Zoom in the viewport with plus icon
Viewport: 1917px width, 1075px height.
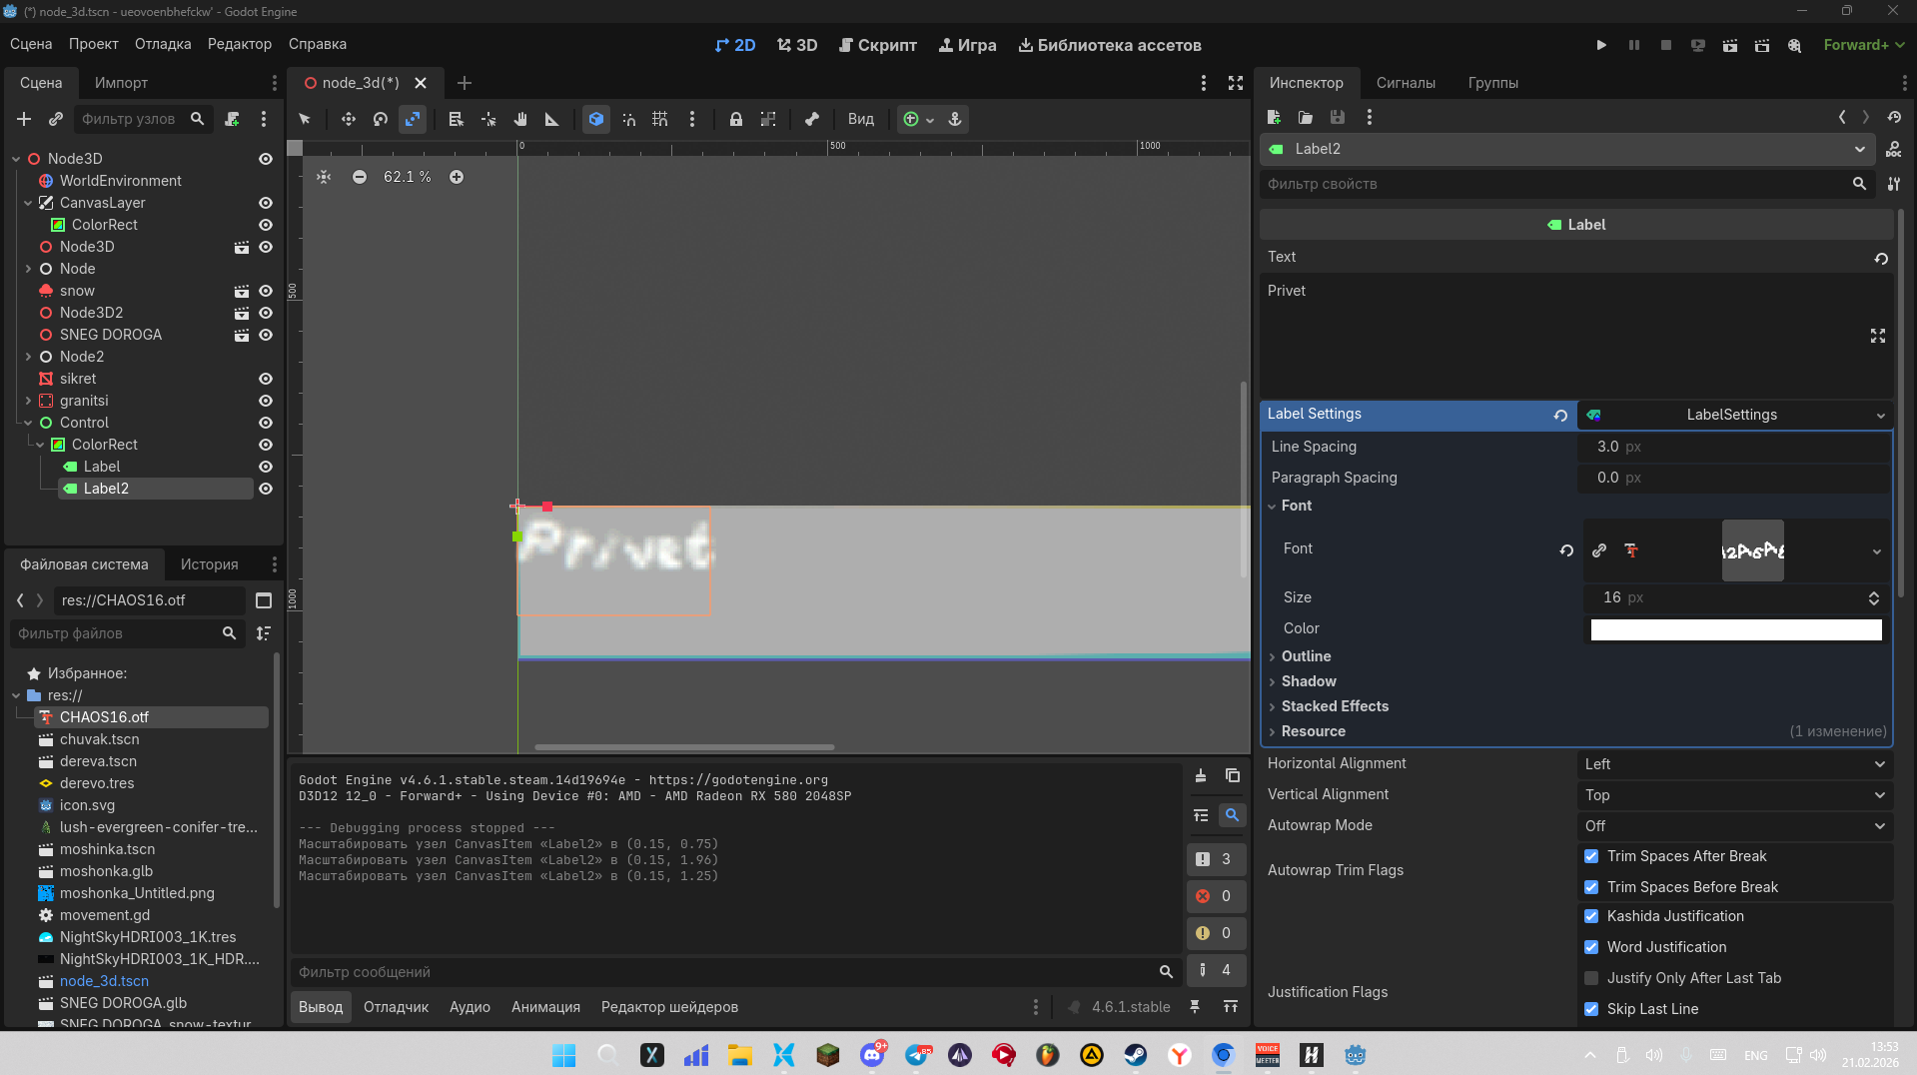click(x=457, y=177)
